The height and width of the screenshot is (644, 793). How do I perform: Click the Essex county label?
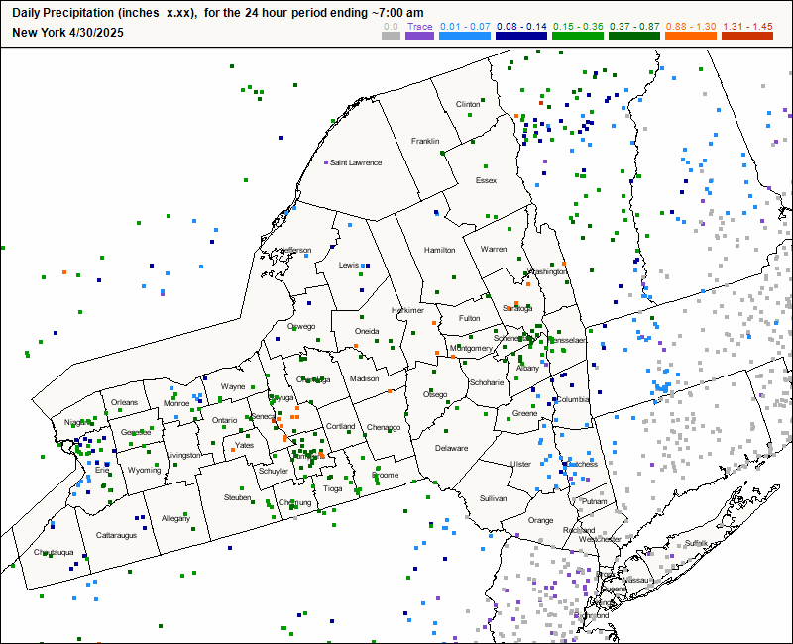click(486, 180)
